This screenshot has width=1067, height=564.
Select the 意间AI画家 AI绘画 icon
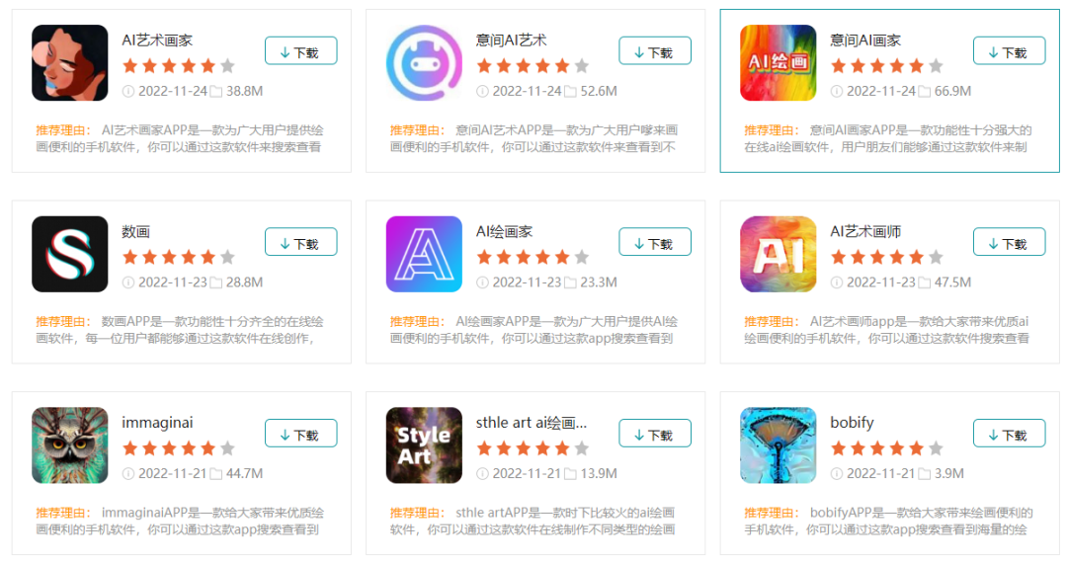pos(778,62)
